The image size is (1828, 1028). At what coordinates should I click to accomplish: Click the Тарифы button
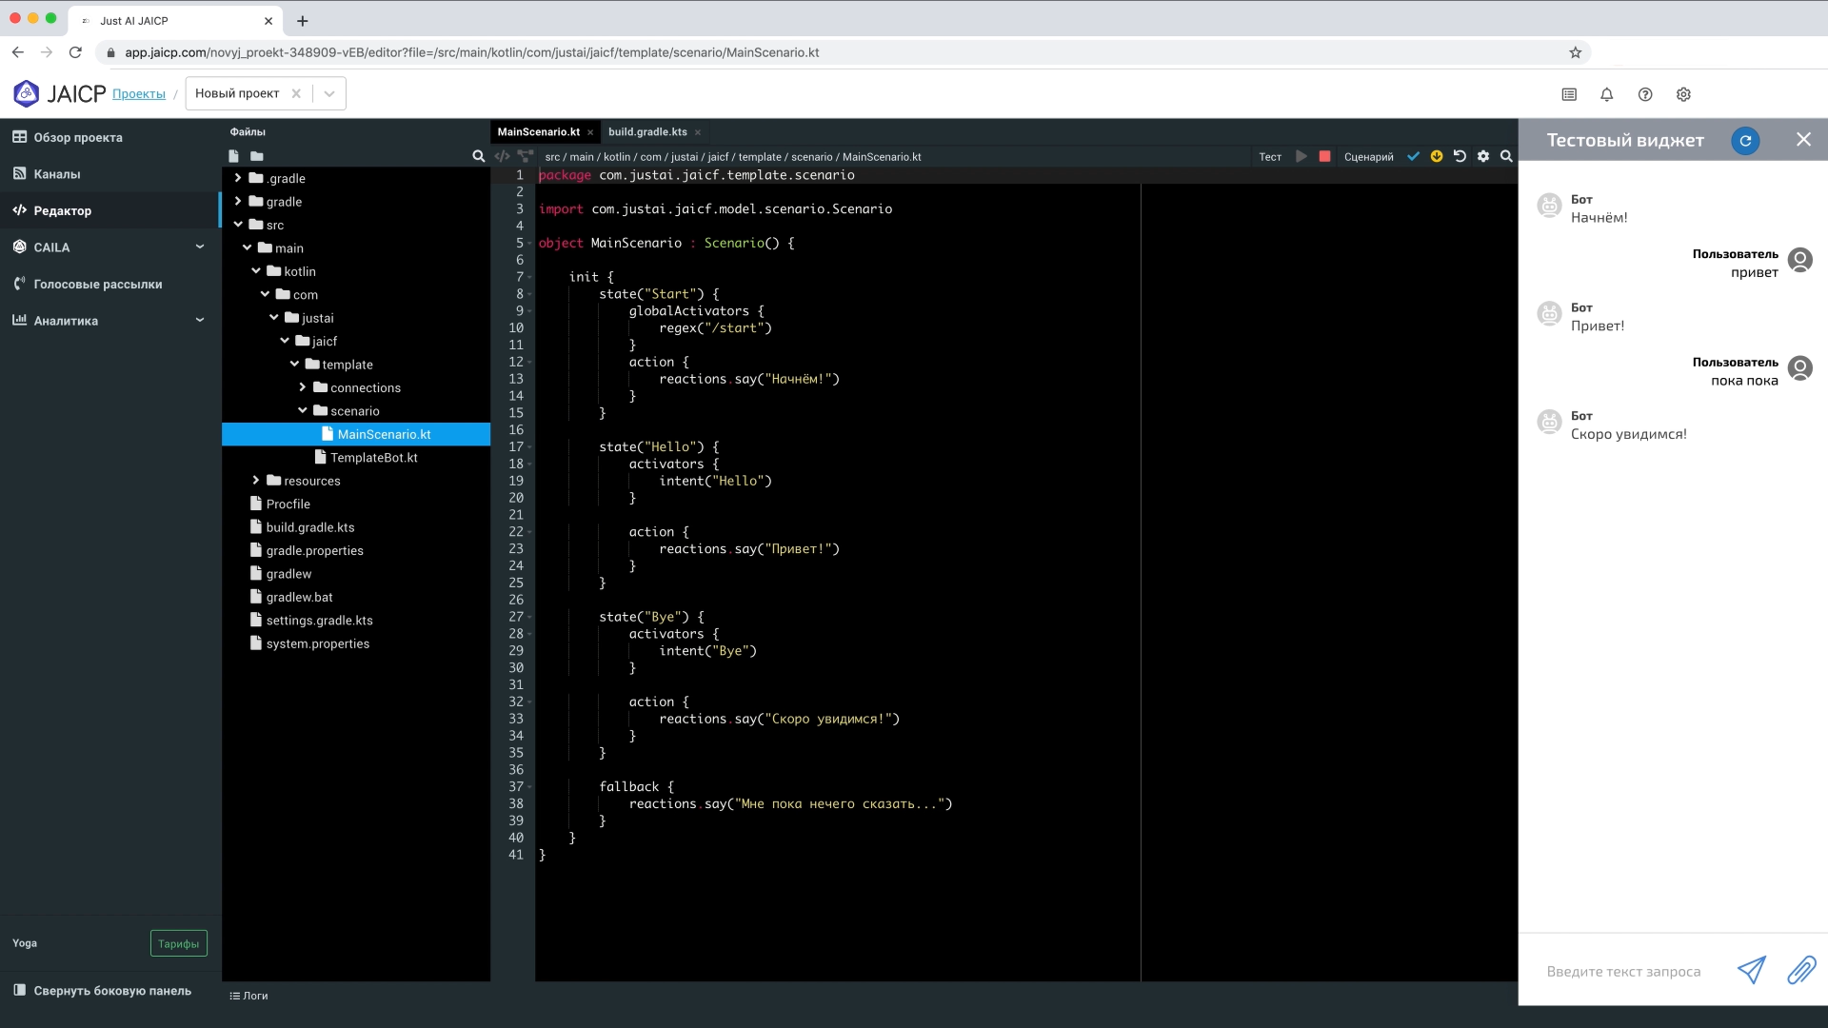coord(179,943)
